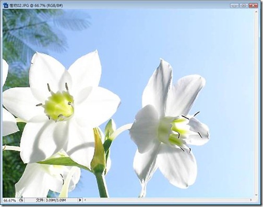Click the zoom percentage field showing 66.67%
Viewport: 263px width, 207px height.
click(x=10, y=200)
